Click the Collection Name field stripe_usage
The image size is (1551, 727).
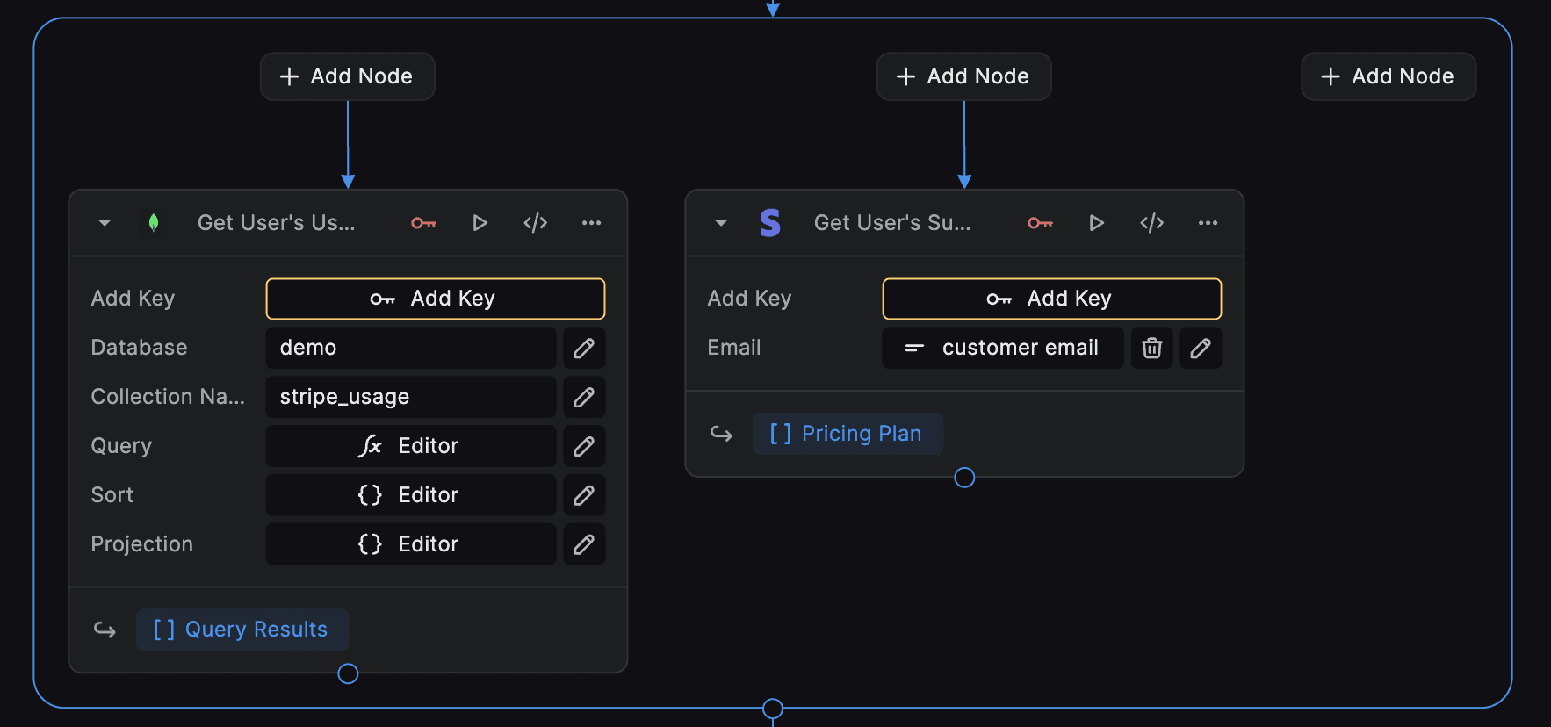pyautogui.click(x=411, y=397)
